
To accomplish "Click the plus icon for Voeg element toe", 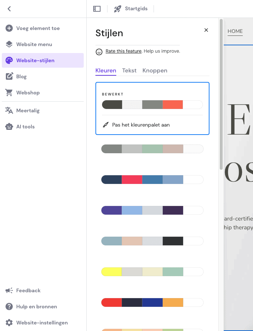I will point(9,28).
